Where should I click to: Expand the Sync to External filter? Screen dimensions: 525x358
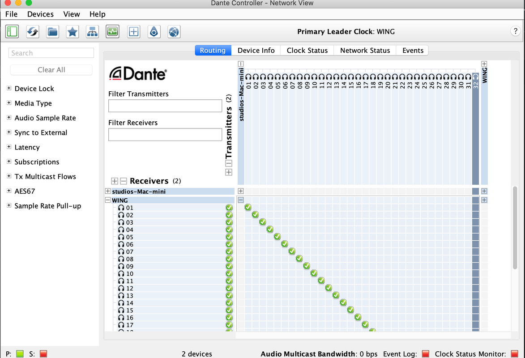pyautogui.click(x=9, y=132)
